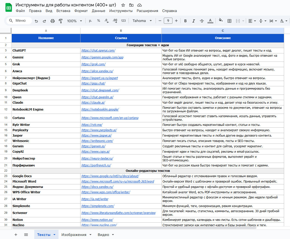The width and height of the screenshot is (290, 239).
Task: Select column C header
Action: [x=223, y=31]
